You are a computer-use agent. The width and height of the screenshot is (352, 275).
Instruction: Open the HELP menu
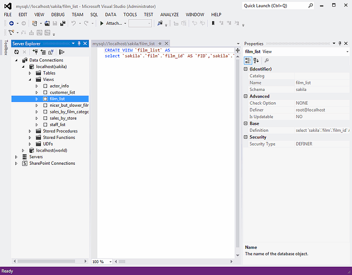coord(216,14)
